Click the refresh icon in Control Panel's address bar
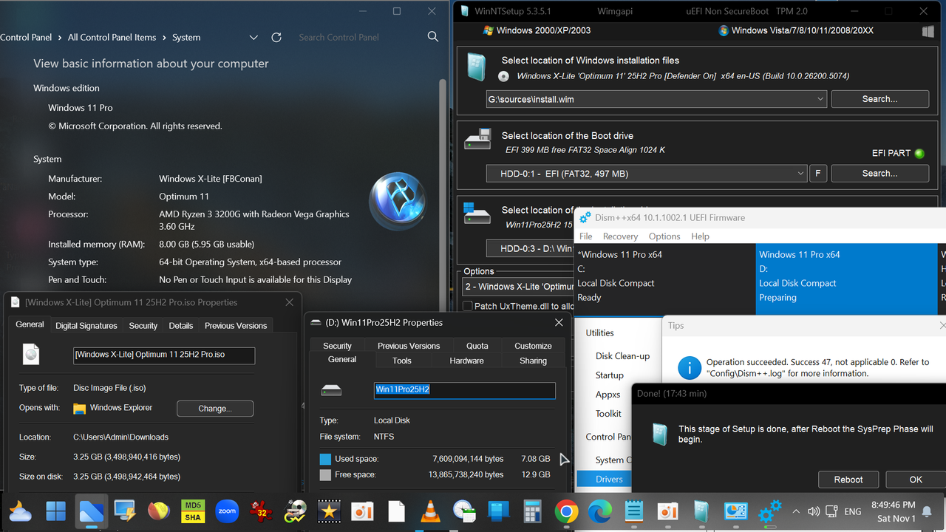946x532 pixels. [276, 37]
